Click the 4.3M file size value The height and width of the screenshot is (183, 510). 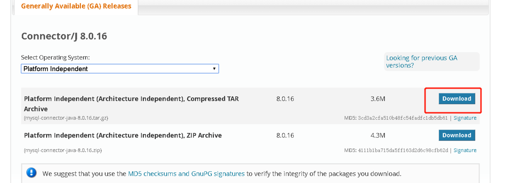coord(378,135)
